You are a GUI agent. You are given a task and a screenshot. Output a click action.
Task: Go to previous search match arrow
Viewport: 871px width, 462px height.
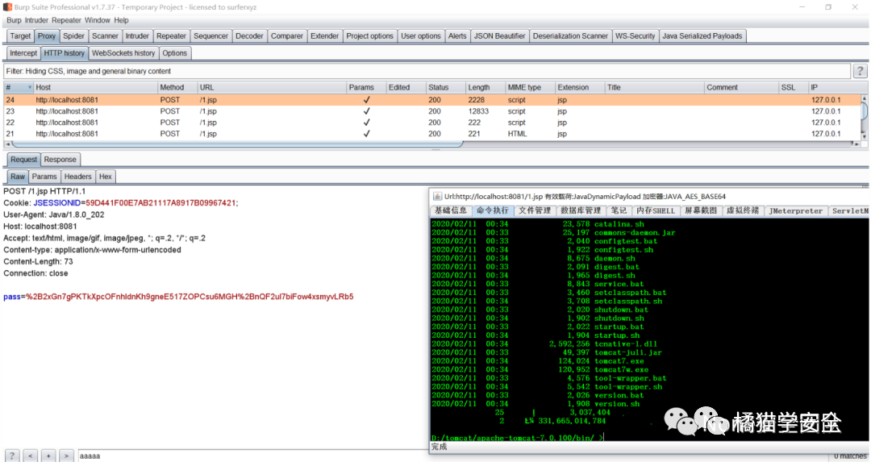[x=31, y=456]
